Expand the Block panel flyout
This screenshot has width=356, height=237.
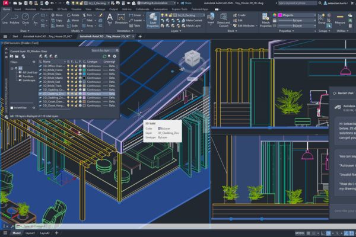[232, 31]
